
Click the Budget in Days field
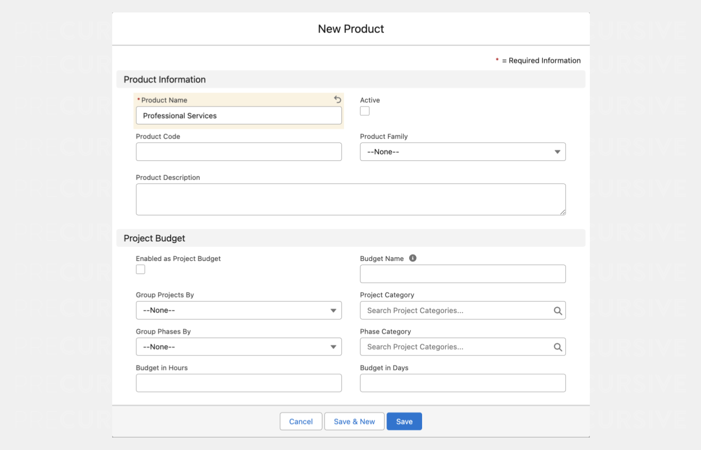pyautogui.click(x=463, y=383)
